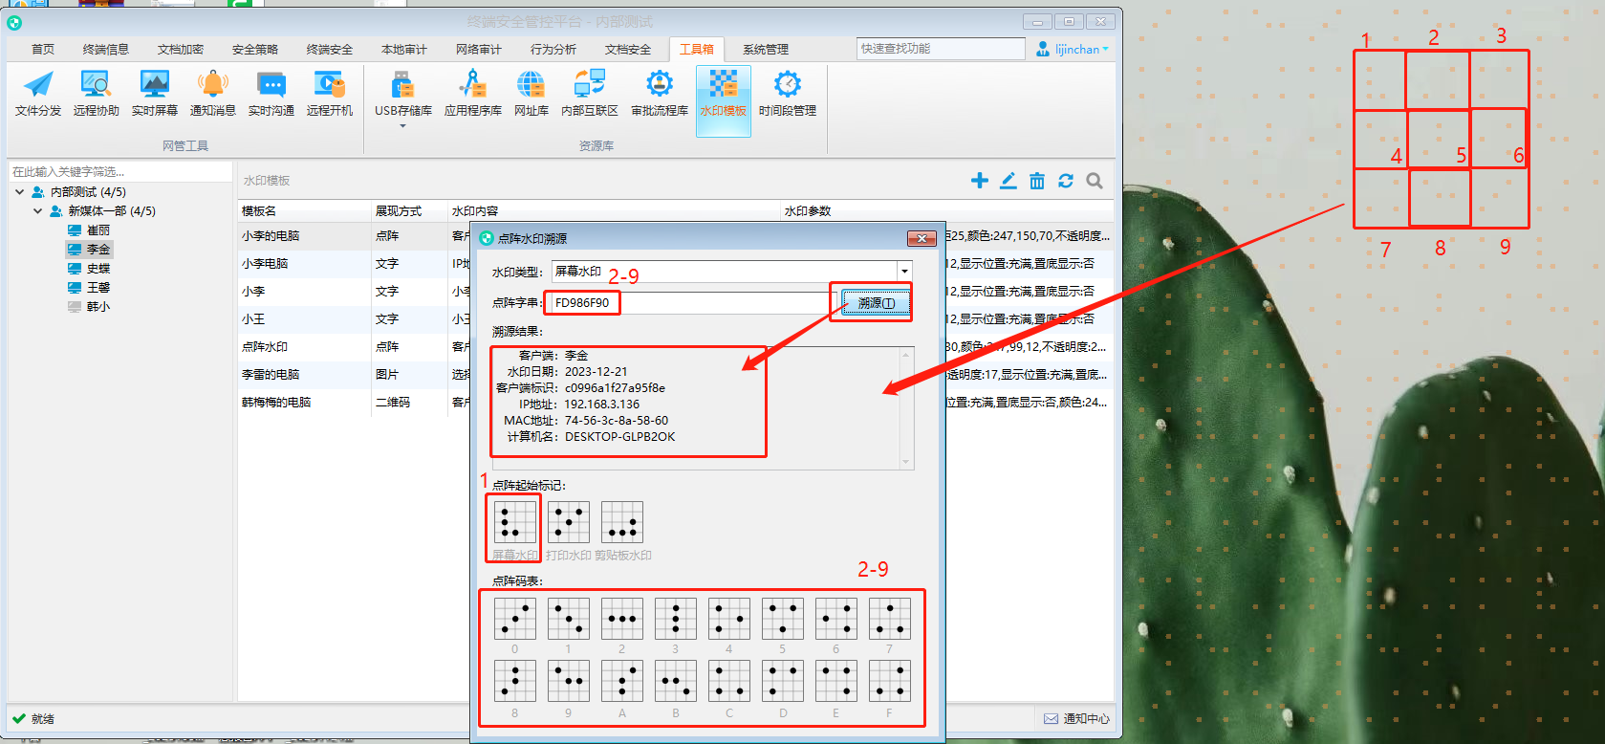Click the 水印参数 column header
Screen dimensions: 1605x744
tap(947, 211)
